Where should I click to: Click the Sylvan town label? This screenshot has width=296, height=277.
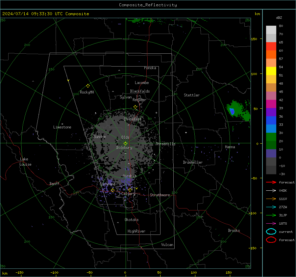coord(126,97)
